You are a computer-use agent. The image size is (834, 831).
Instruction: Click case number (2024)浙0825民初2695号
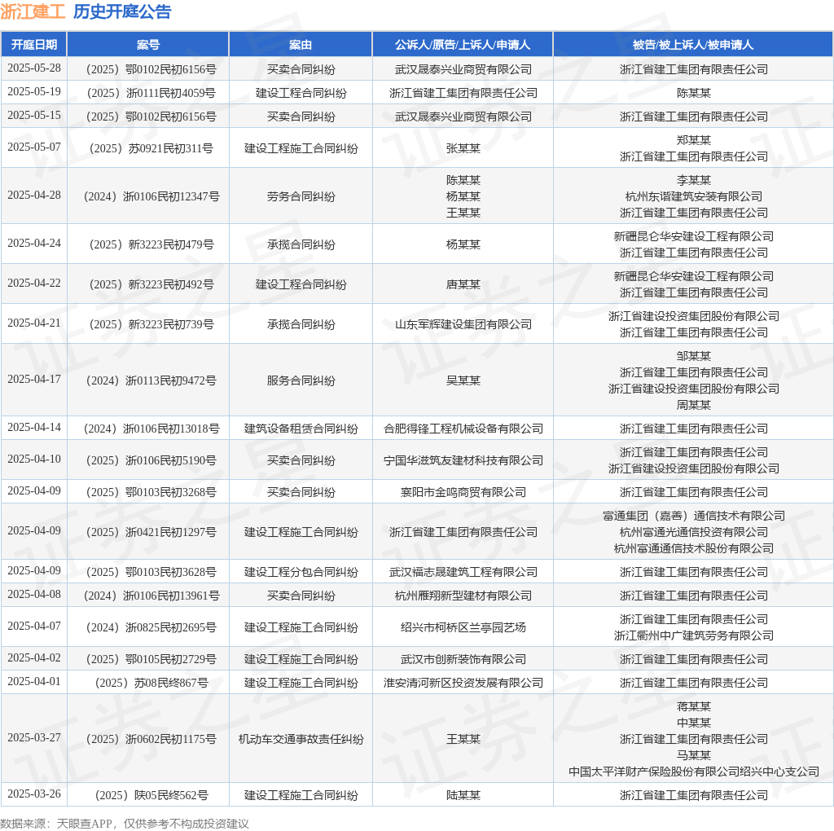151,628
